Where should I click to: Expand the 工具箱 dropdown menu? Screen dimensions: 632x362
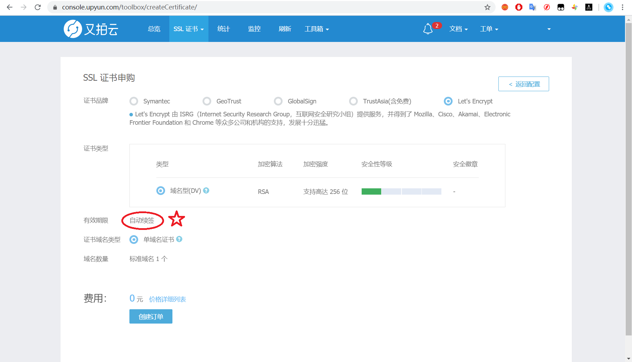click(x=317, y=29)
